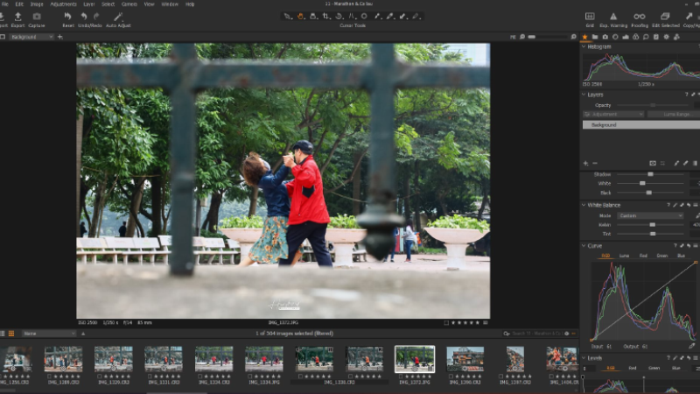Image resolution: width=700 pixels, height=394 pixels.
Task: Open the Lens circle tool tab
Action: point(615,37)
